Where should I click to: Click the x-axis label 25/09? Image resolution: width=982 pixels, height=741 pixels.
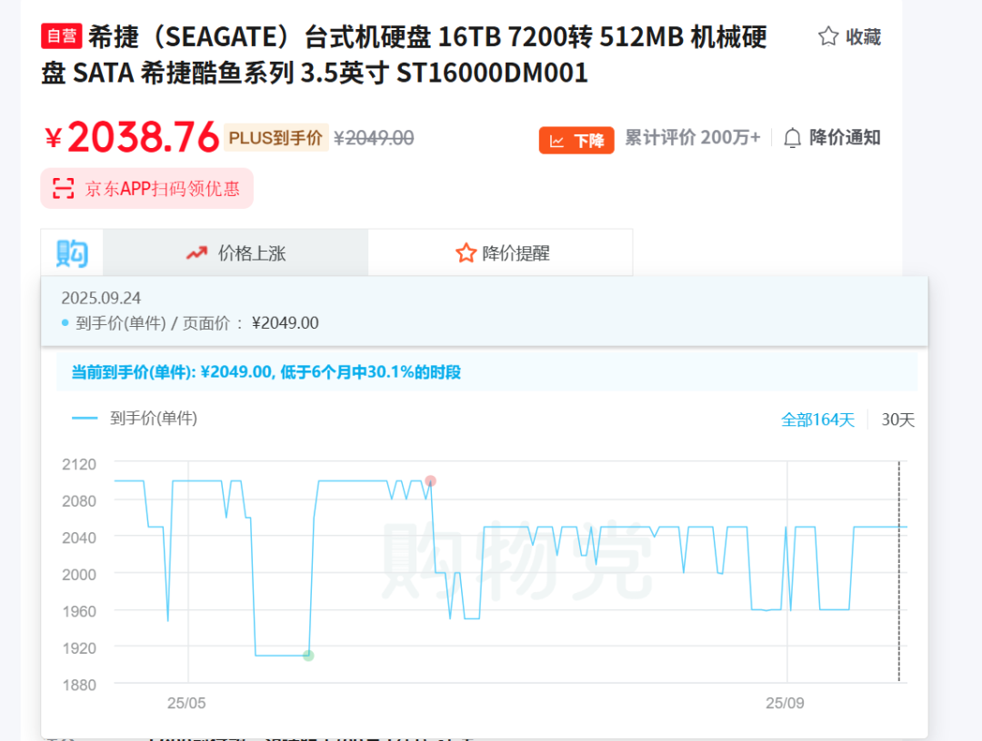[x=785, y=703]
